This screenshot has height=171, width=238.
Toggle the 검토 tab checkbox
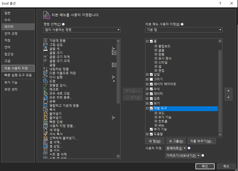[151, 98]
